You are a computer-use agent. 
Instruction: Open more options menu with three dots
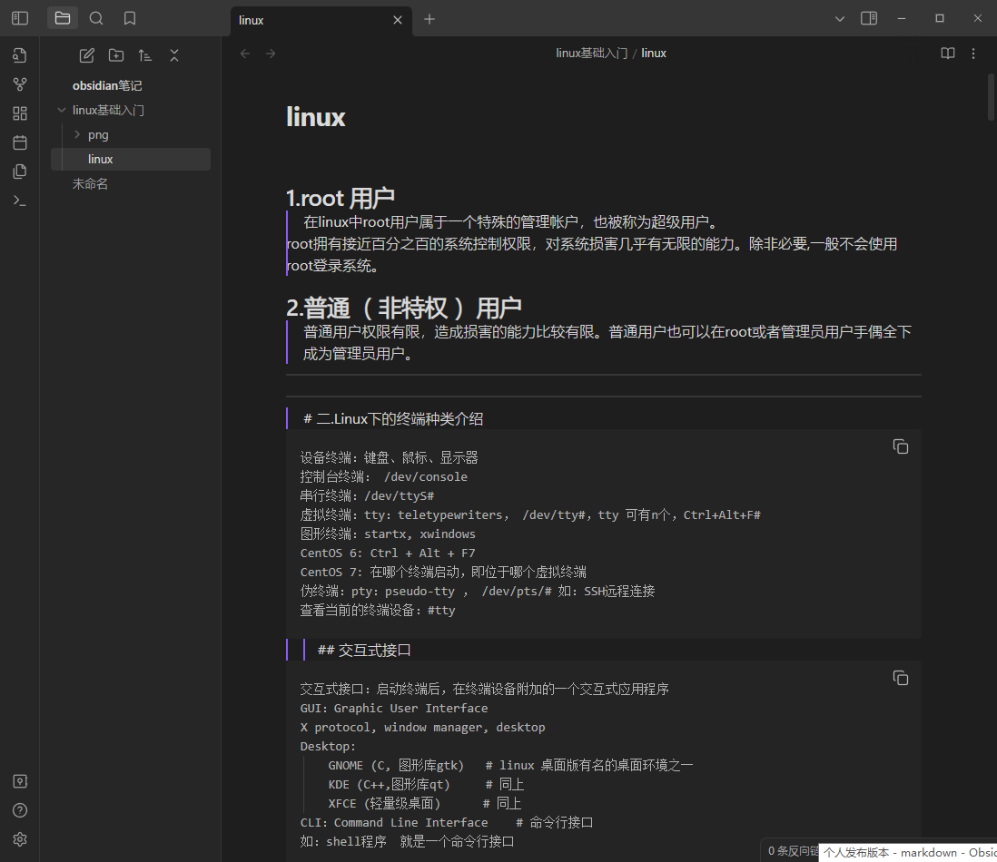click(973, 53)
